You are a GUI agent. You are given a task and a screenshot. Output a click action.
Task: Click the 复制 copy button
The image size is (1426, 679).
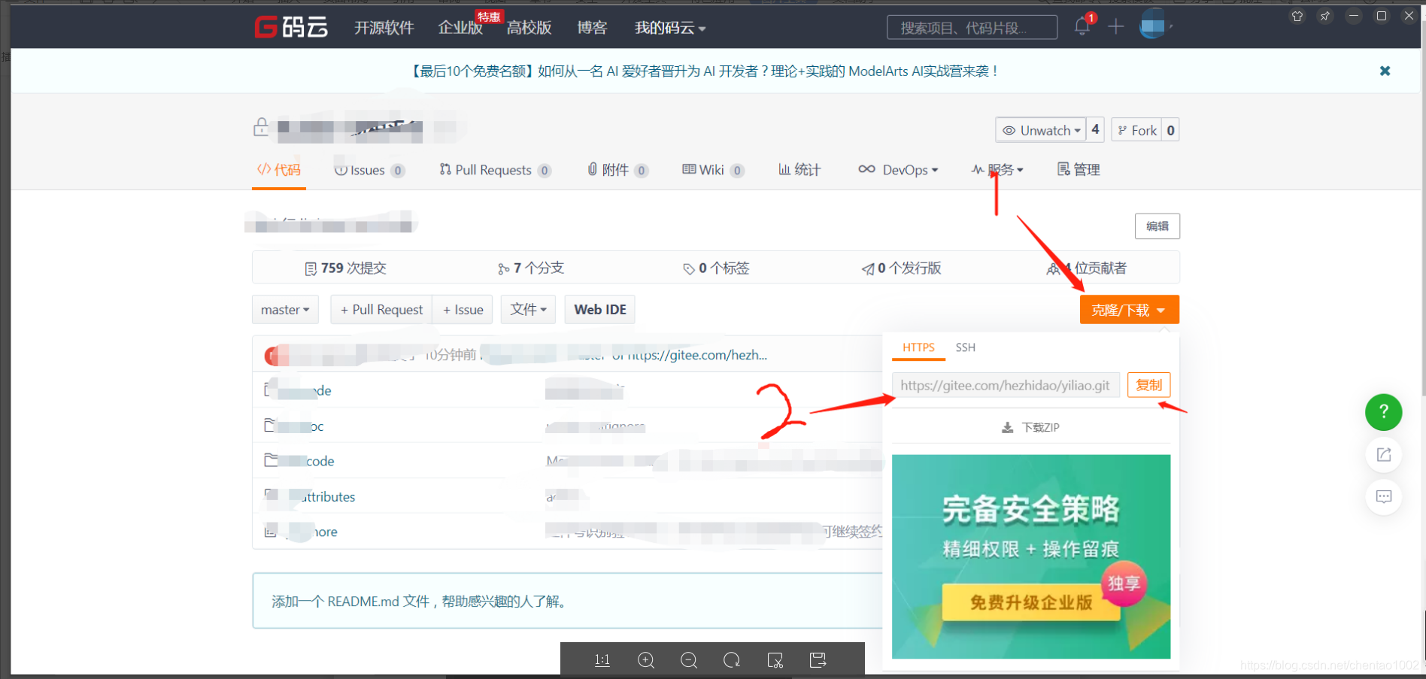point(1148,385)
